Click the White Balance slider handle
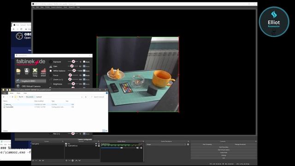Image resolution: width=295 pixels, height=166 pixels. (74, 71)
